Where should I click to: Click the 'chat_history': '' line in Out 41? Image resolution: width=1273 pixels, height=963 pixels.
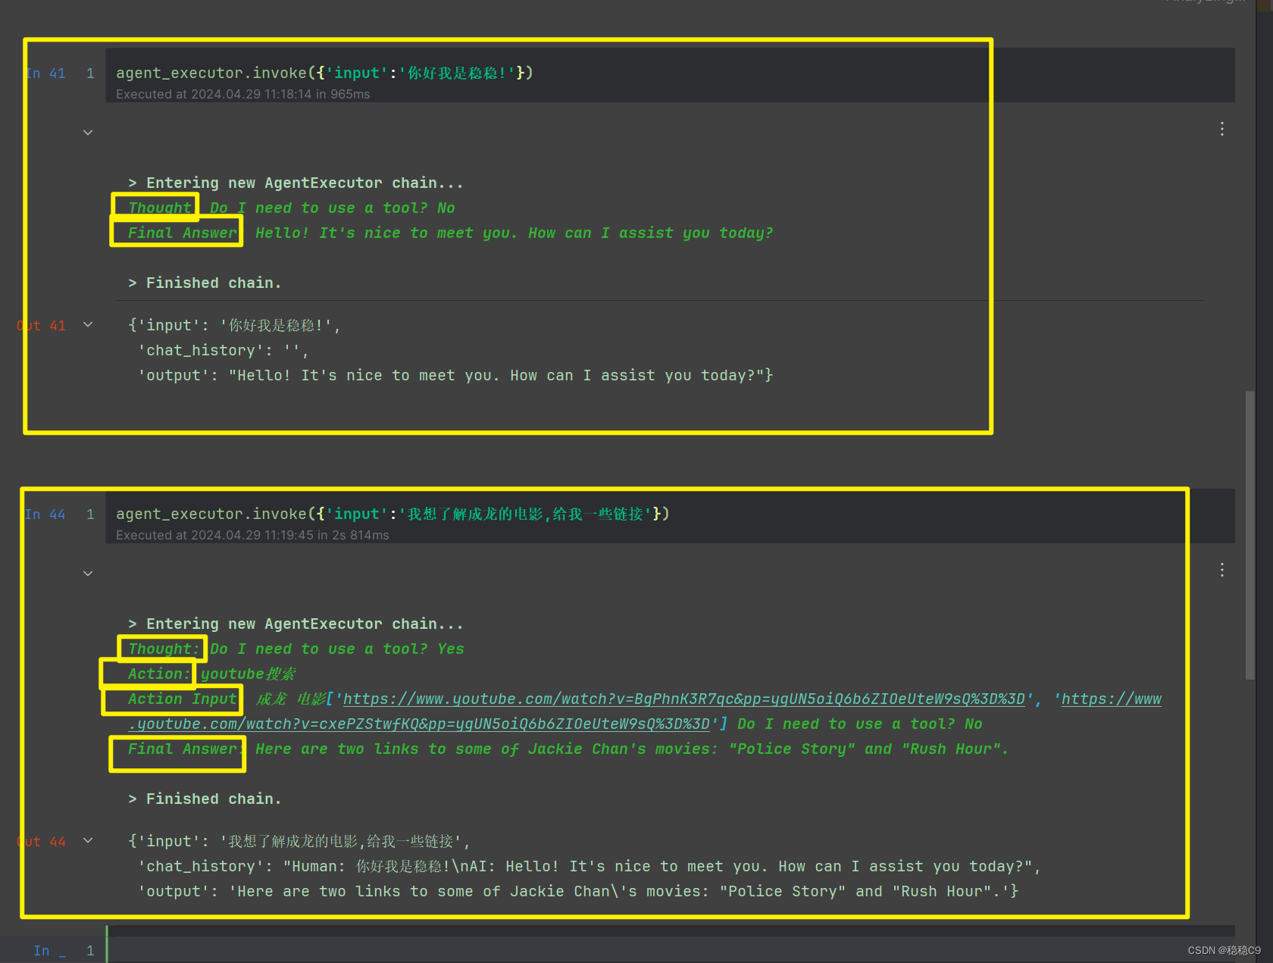[224, 350]
